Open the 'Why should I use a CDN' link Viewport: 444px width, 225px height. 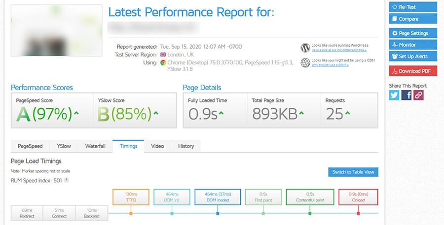330,65
